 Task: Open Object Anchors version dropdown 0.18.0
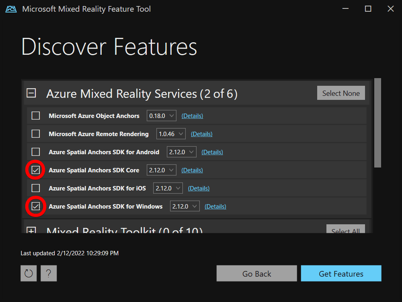(162, 116)
